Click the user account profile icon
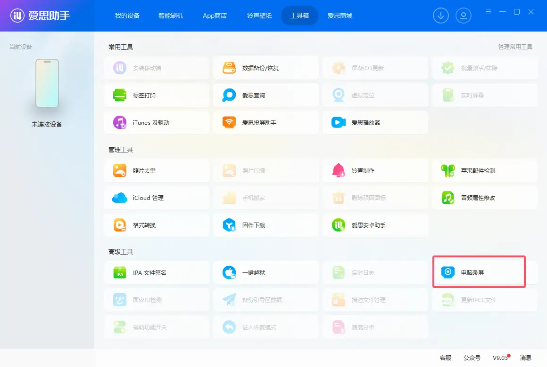Image resolution: width=547 pixels, height=367 pixels. 464,16
